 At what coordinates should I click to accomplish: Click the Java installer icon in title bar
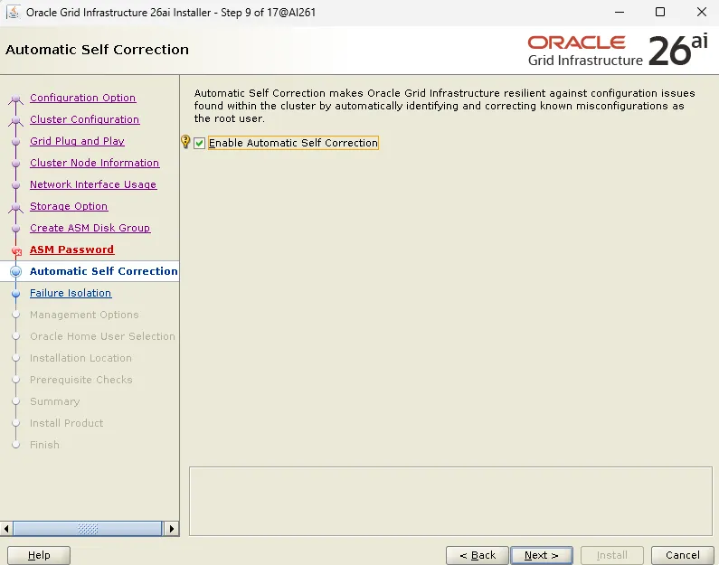(x=14, y=12)
